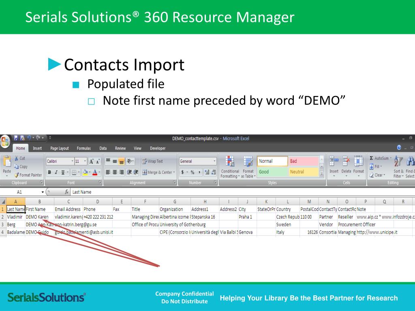This screenshot has width=415, height=311.
Task: Apply comma style
Action: tap(199, 172)
